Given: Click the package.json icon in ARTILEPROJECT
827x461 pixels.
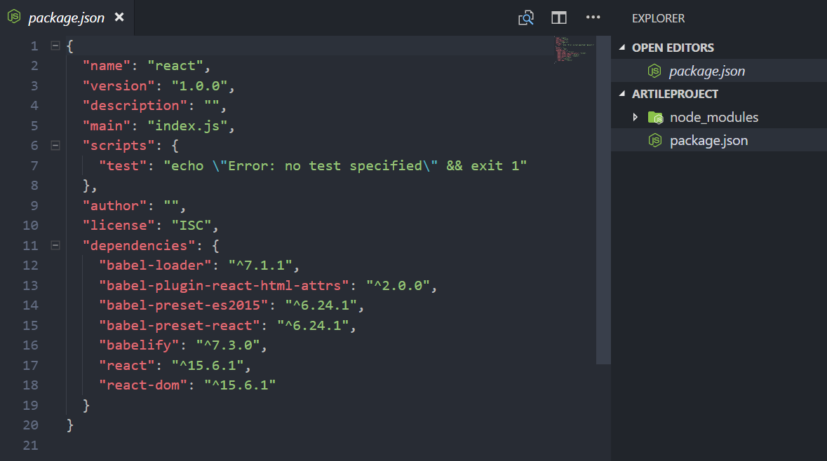Looking at the screenshot, I should point(655,141).
